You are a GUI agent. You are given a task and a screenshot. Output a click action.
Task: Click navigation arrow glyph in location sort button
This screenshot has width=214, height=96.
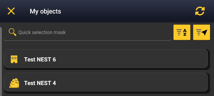pyautogui.click(x=204, y=32)
